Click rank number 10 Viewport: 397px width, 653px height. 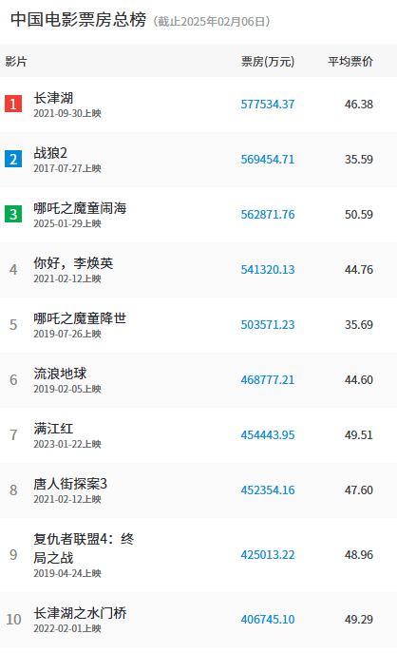[13, 620]
